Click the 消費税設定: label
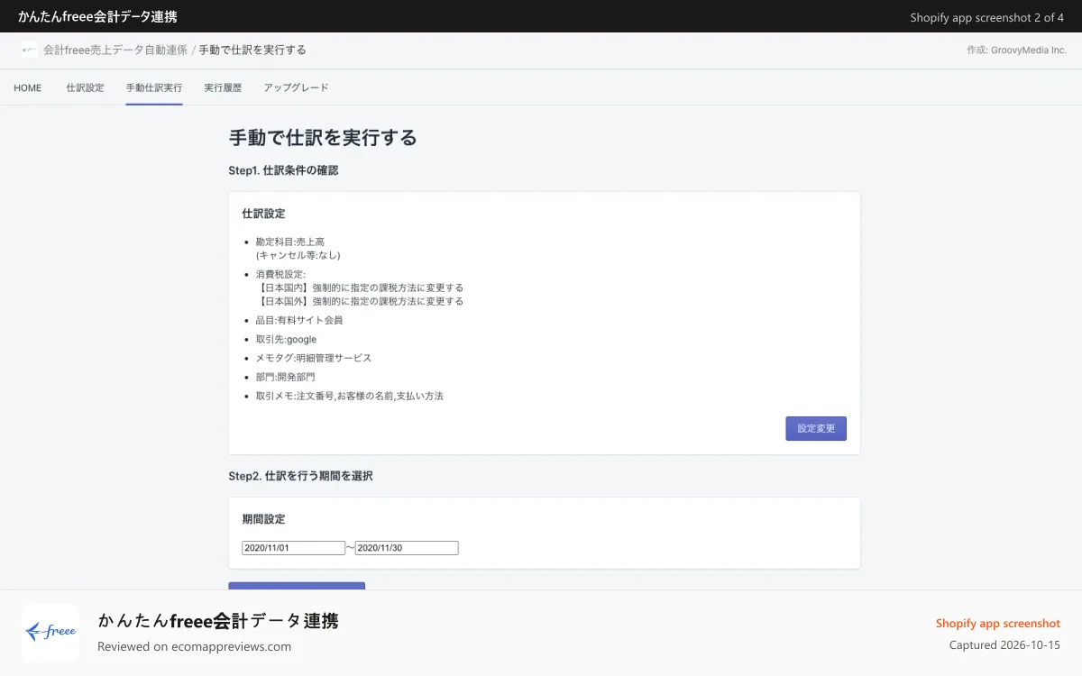 [x=280, y=274]
